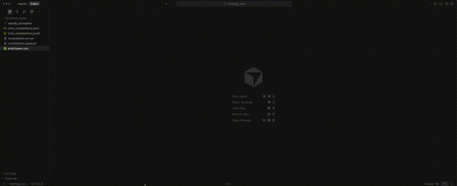457x186 pixels.
Task: Click the remote window status bar icon
Action: [x=4, y=184]
